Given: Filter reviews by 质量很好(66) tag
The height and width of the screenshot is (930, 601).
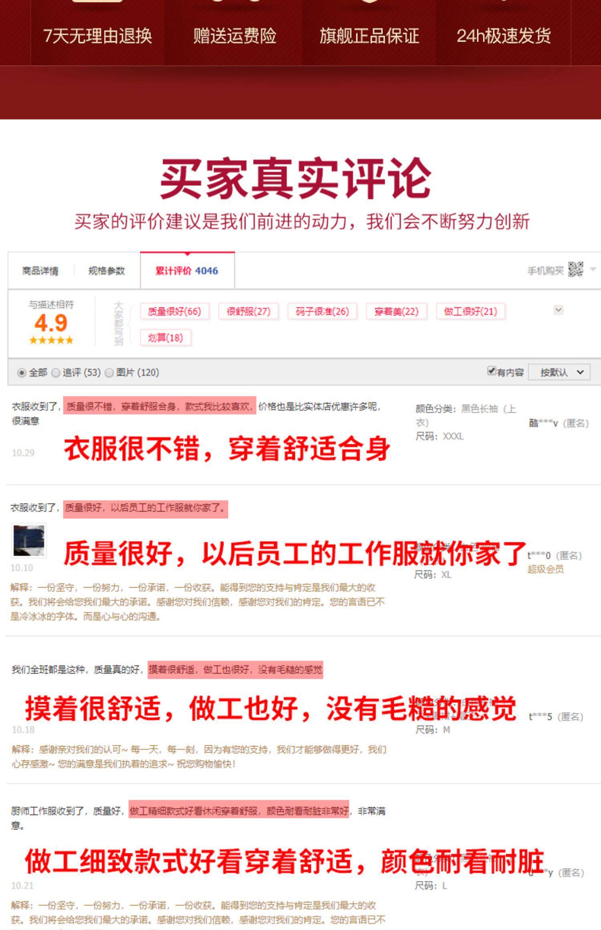Looking at the screenshot, I should click(x=175, y=312).
